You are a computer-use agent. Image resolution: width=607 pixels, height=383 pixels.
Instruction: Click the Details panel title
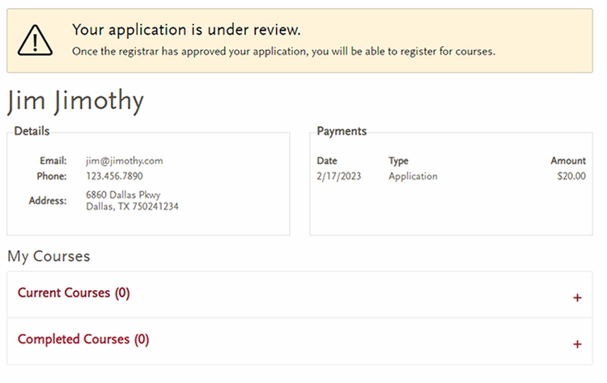(x=32, y=132)
